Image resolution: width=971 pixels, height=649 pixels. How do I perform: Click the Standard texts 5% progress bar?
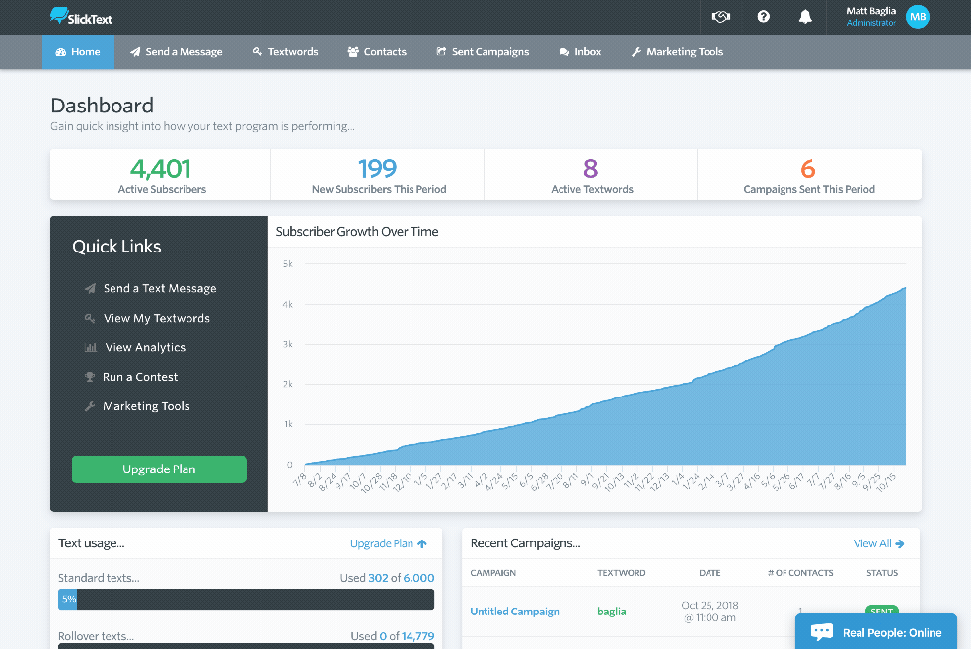pos(246,599)
